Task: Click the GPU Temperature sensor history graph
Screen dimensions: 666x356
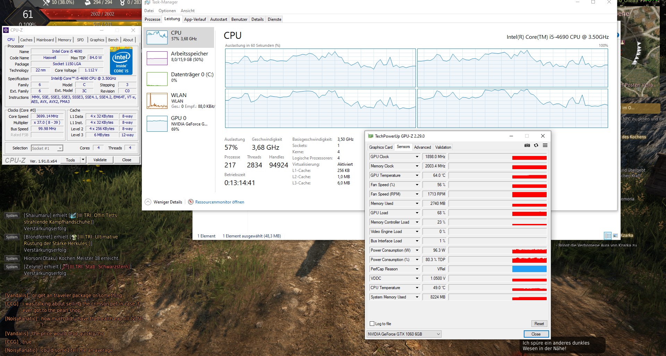Action: tap(498, 175)
